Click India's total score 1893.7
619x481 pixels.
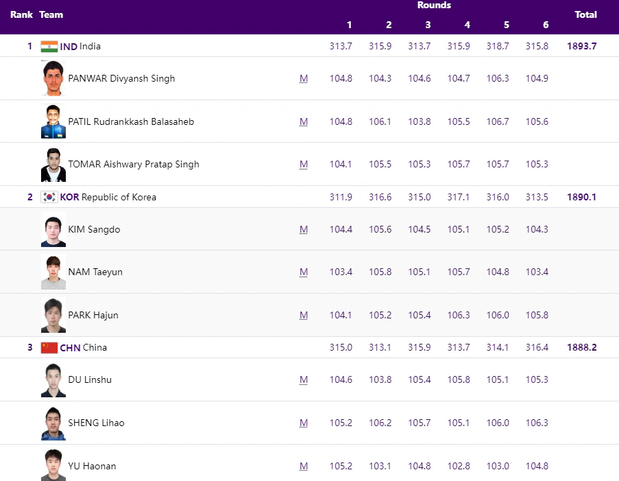(x=581, y=47)
